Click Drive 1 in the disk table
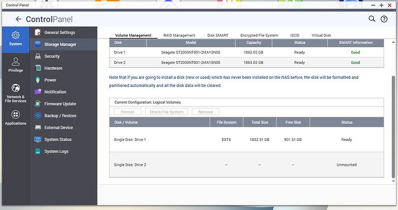The height and width of the screenshot is (210, 398). point(119,52)
